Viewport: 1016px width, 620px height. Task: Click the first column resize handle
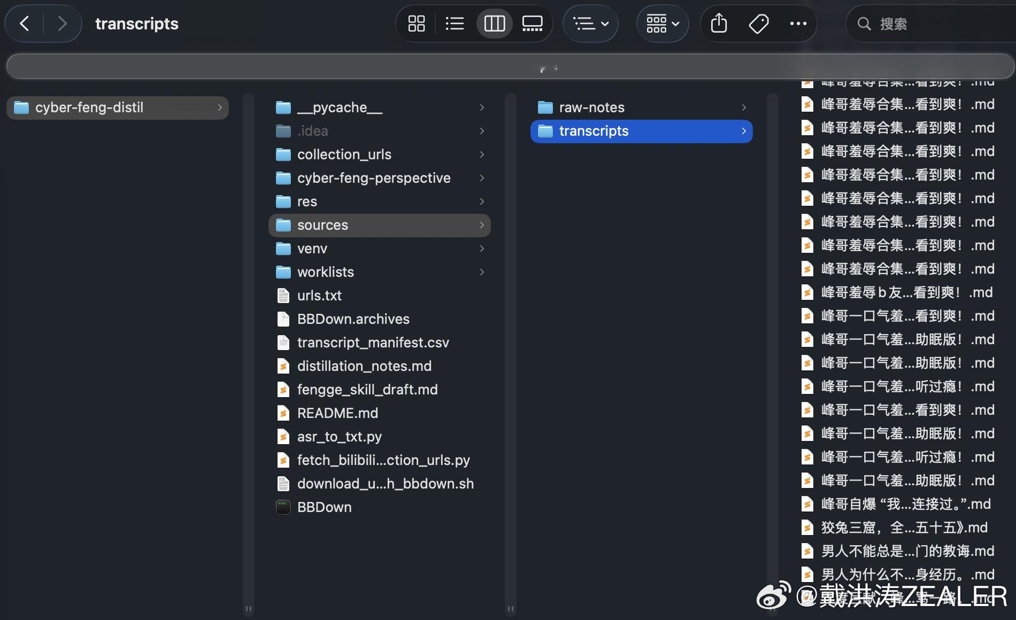[248, 608]
